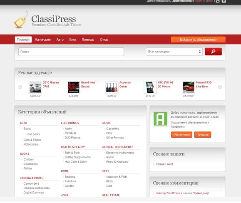Click the Twitter icon in top bar
241x203 pixels.
[224, 1]
